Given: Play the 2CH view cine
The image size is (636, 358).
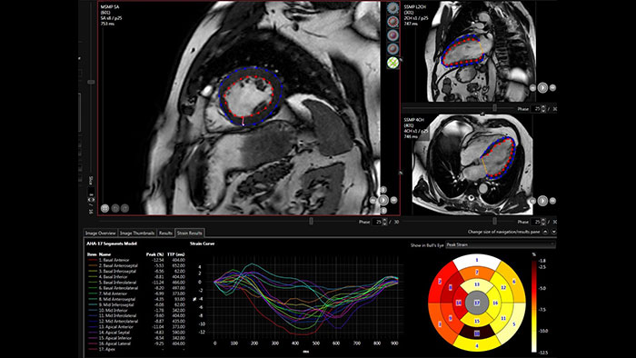Looking at the screenshot, I should [x=542, y=87].
